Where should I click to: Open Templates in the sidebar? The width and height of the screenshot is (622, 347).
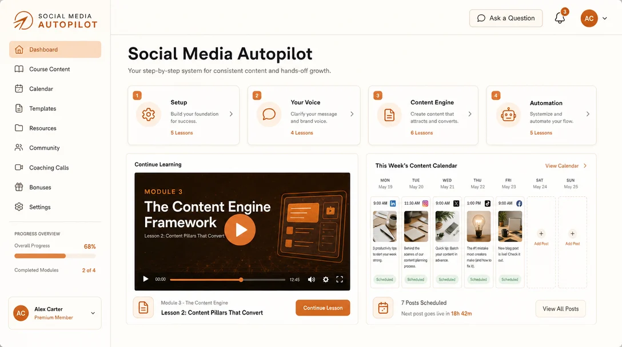point(55,108)
